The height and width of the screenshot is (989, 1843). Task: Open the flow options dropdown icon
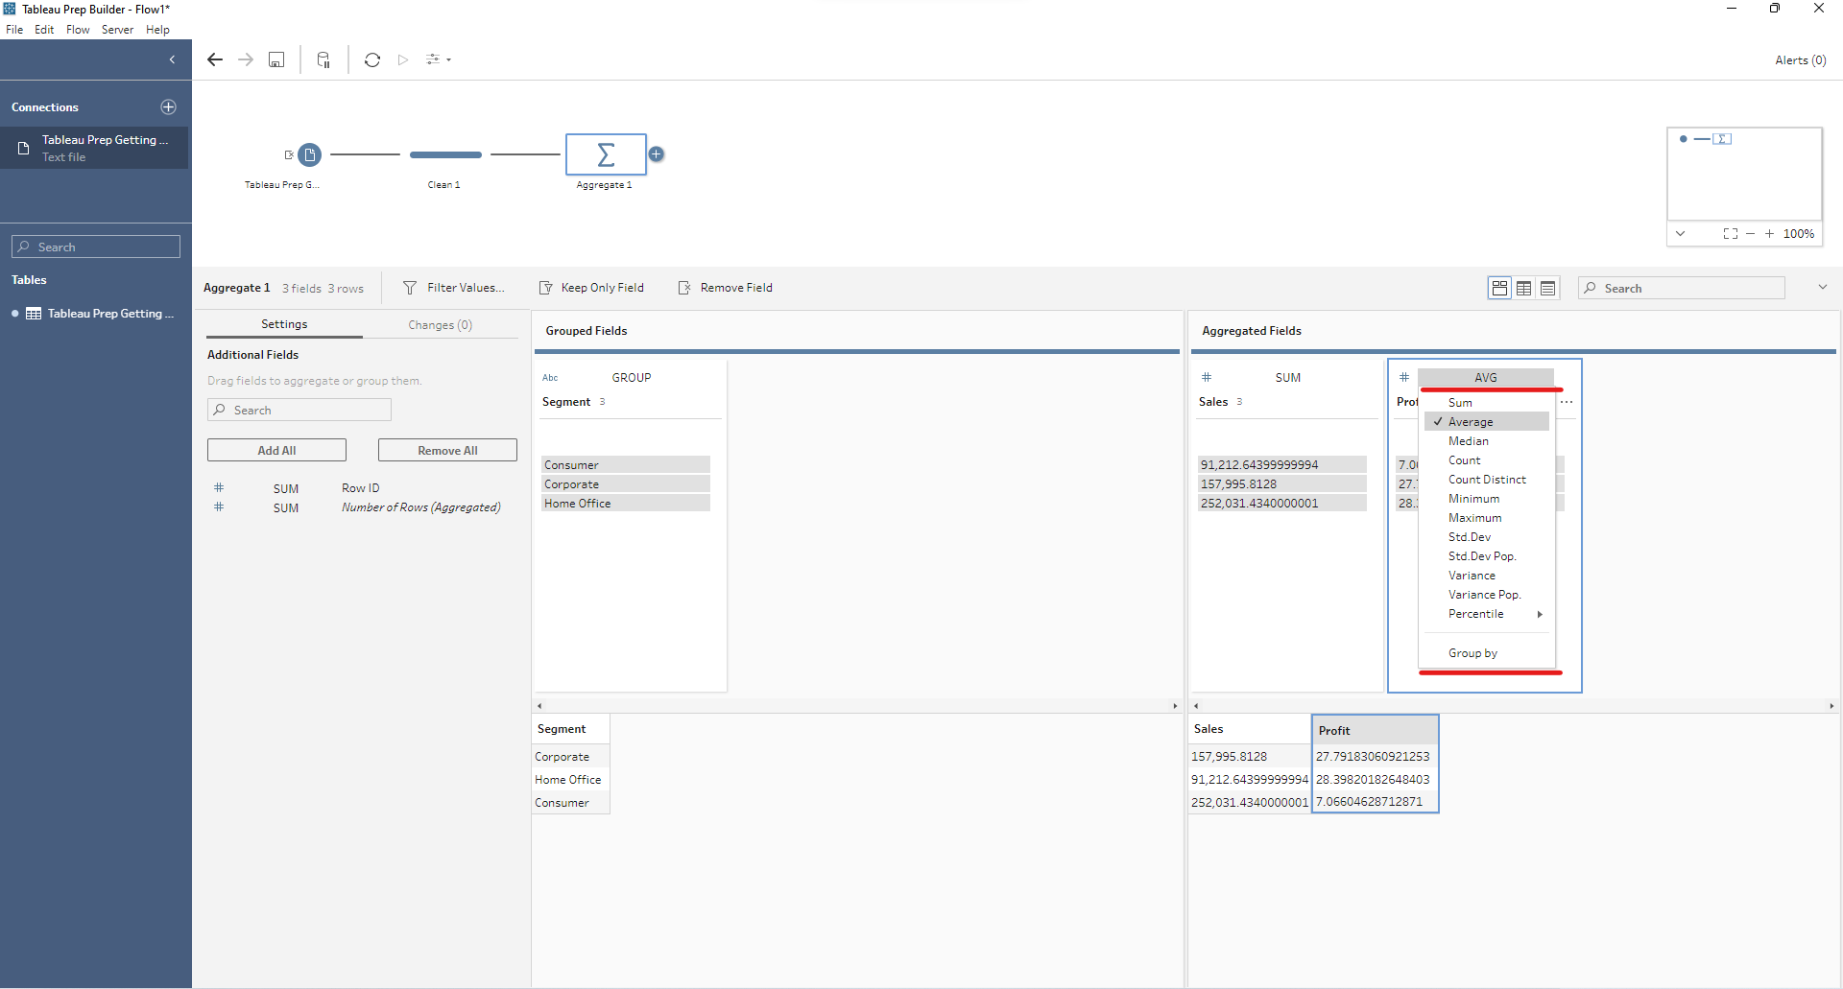[x=438, y=59]
